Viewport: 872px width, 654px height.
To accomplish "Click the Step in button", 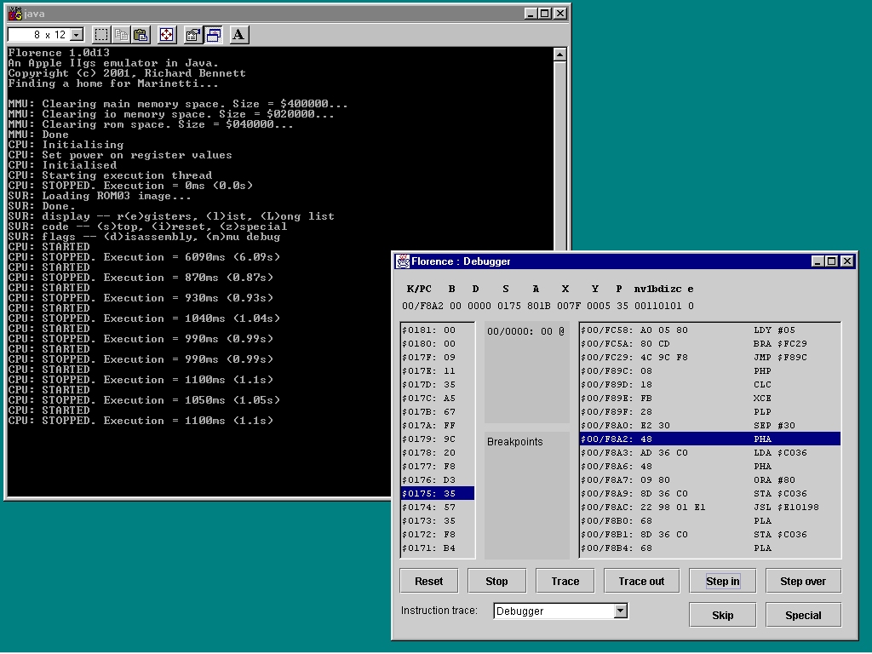I will [722, 581].
